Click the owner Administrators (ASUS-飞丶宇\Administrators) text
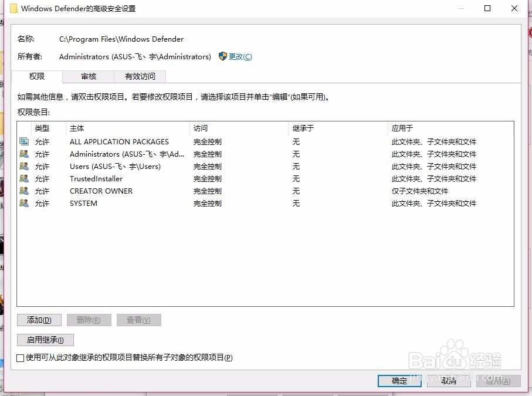This screenshot has height=396, width=532. (135, 57)
